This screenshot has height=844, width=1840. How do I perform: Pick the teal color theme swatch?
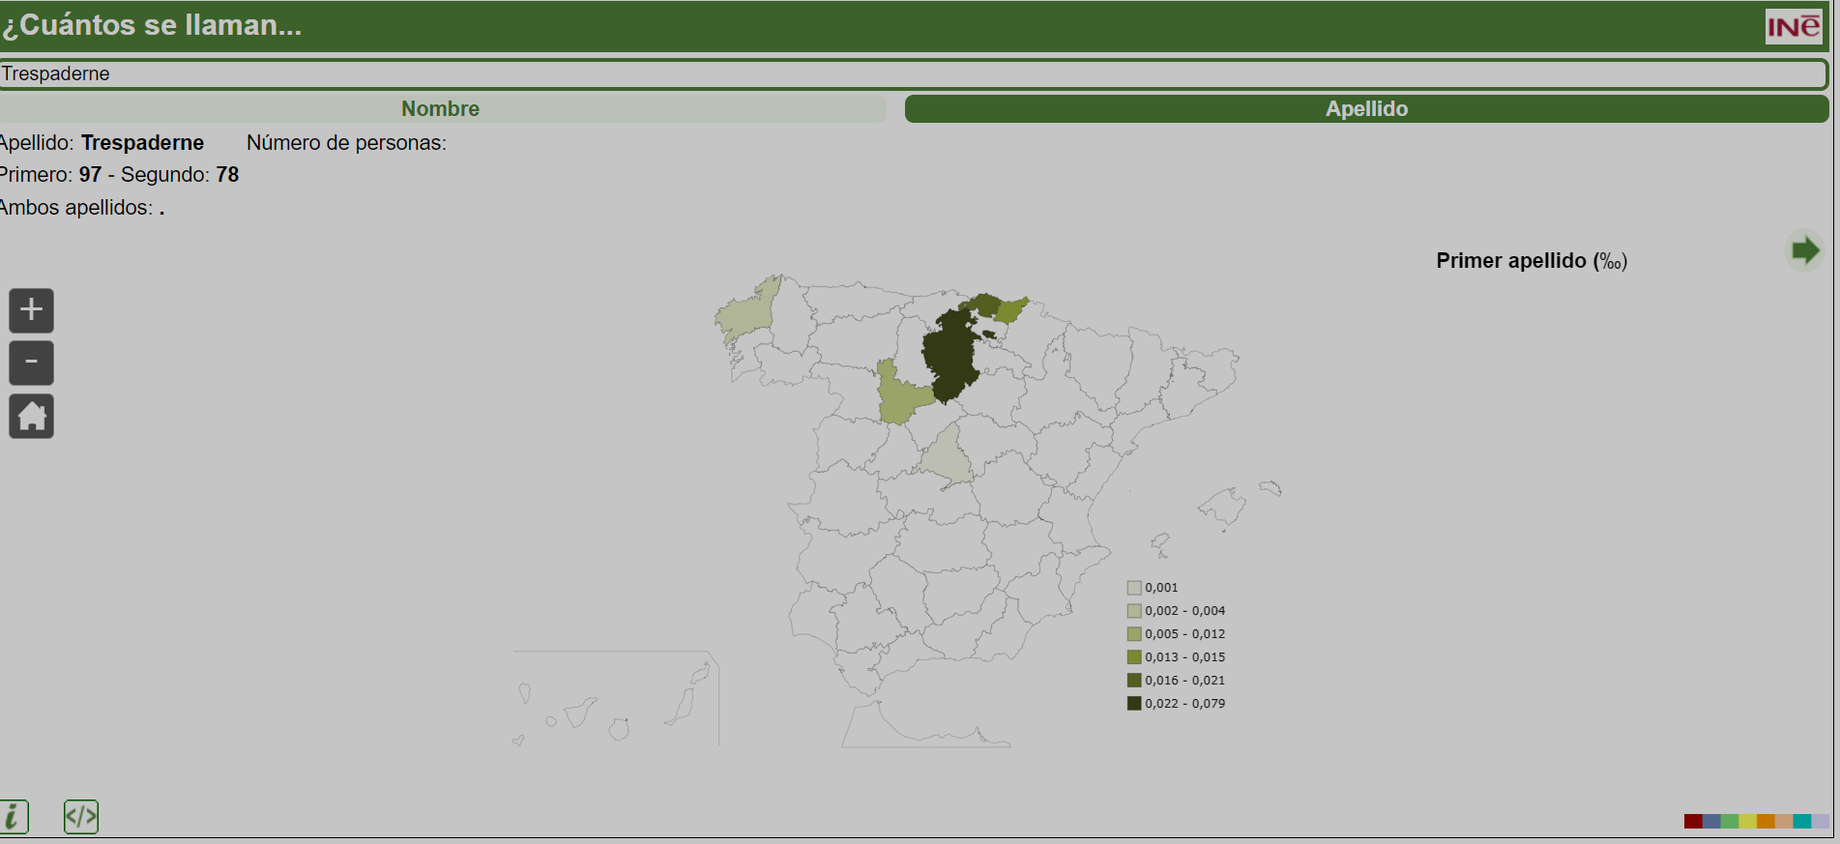tap(1802, 822)
